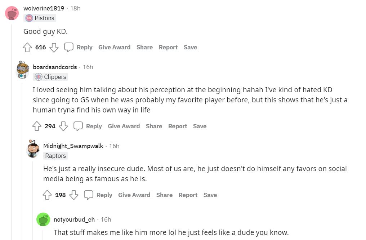
Task: Click reply bubble icon on Midnight_Swampwalk's comment
Action: [x=89, y=195]
